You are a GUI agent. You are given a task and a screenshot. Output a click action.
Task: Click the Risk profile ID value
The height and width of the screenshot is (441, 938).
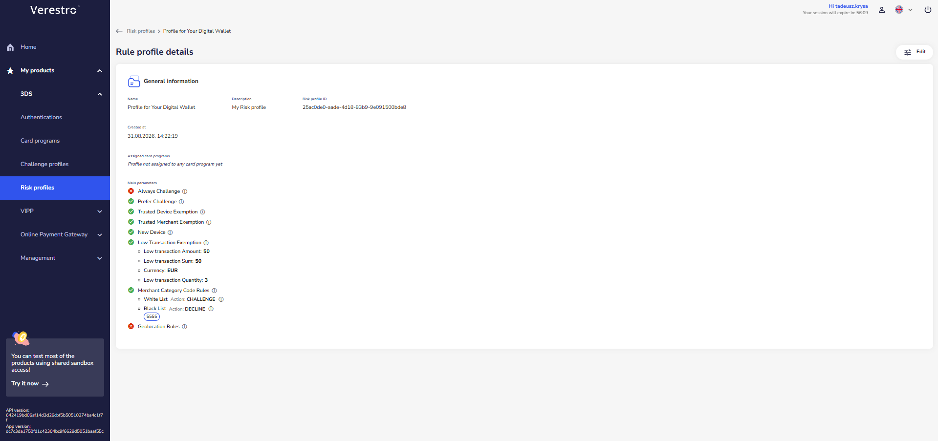click(x=354, y=107)
